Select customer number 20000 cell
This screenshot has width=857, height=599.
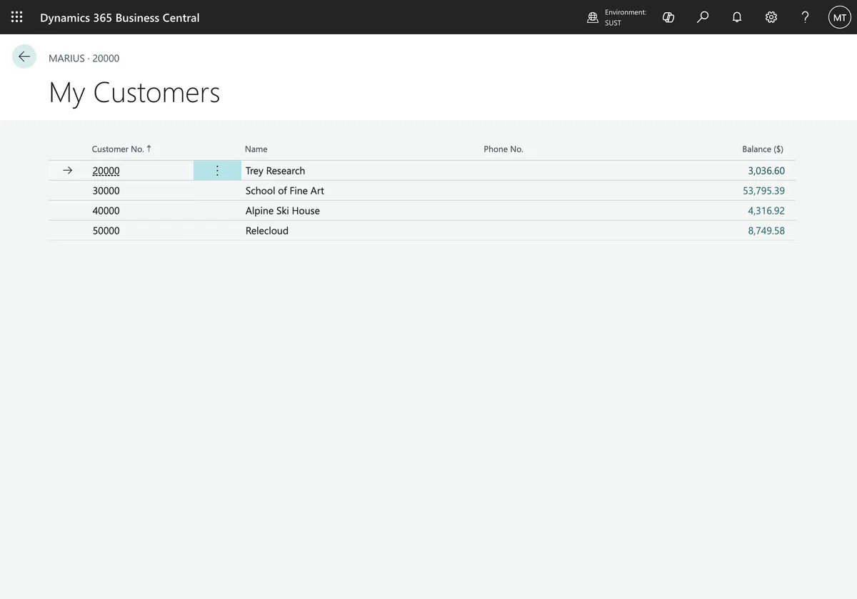[106, 171]
